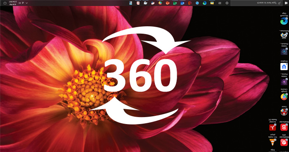Open File Explorer from the taskbar

pyautogui.click(x=212, y=3)
